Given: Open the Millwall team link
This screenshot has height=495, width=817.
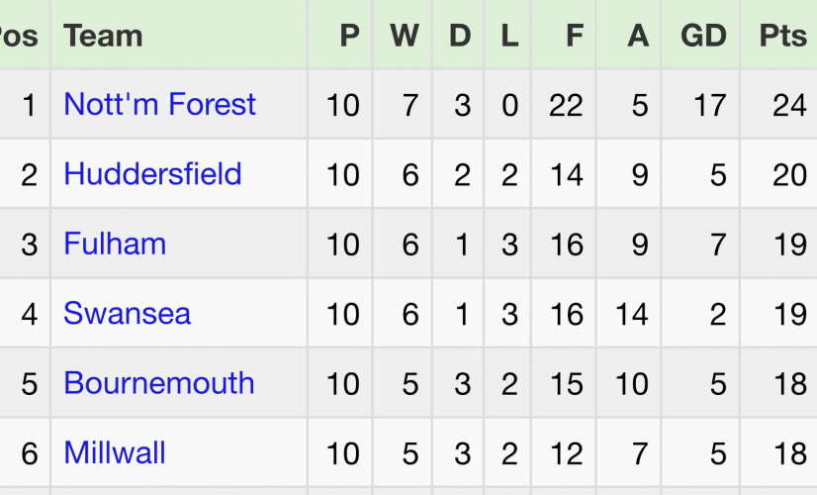Looking at the screenshot, I should pos(114,453).
